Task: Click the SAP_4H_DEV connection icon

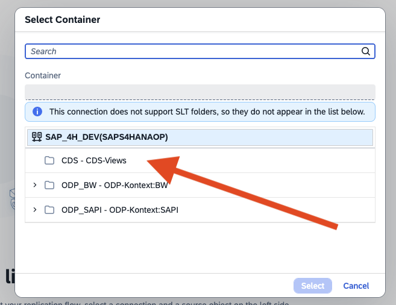Action: pyautogui.click(x=37, y=137)
